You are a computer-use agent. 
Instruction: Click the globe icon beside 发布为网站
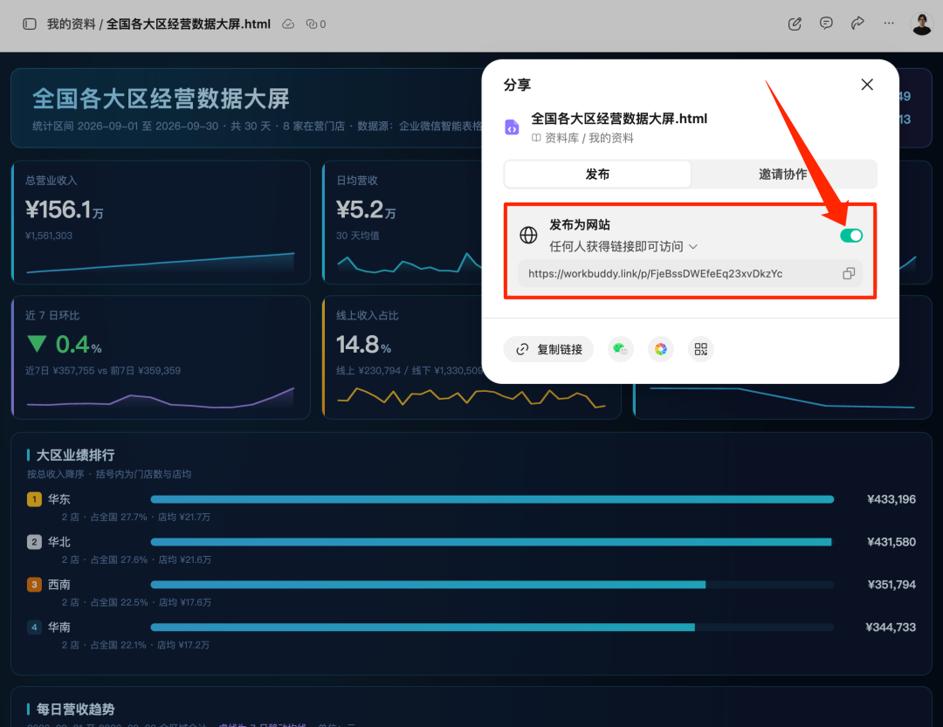tap(528, 235)
